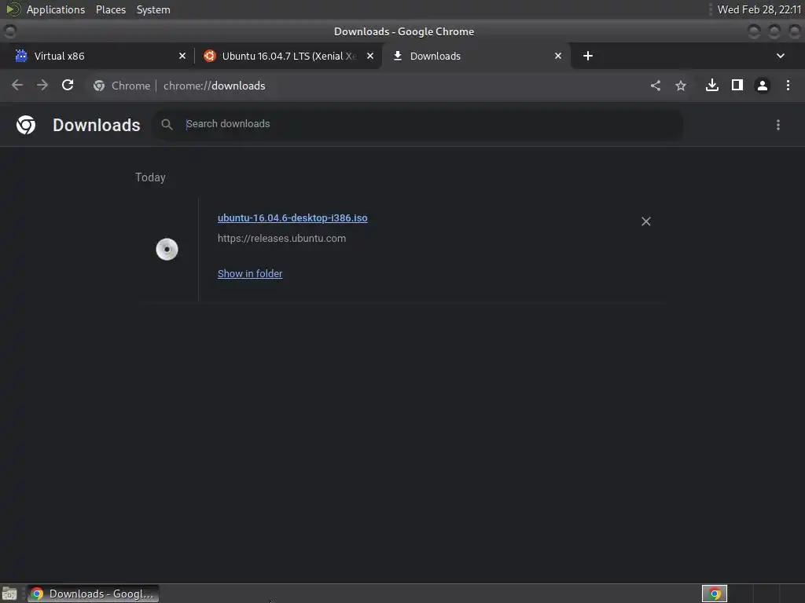Click the chrome://downloads address bar
This screenshot has height=603, width=805.
pos(365,86)
